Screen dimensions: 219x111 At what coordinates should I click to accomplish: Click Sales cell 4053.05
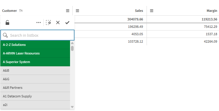(x=137, y=34)
